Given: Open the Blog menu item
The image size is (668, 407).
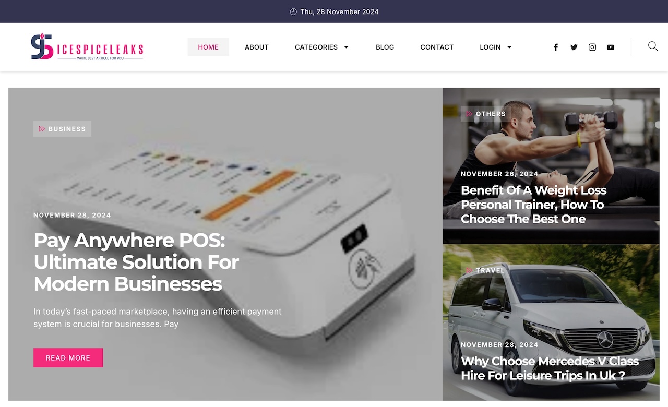Looking at the screenshot, I should click(x=385, y=47).
